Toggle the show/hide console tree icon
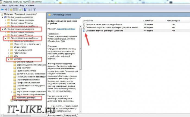This screenshot has height=117, width=190. pos(16,9)
